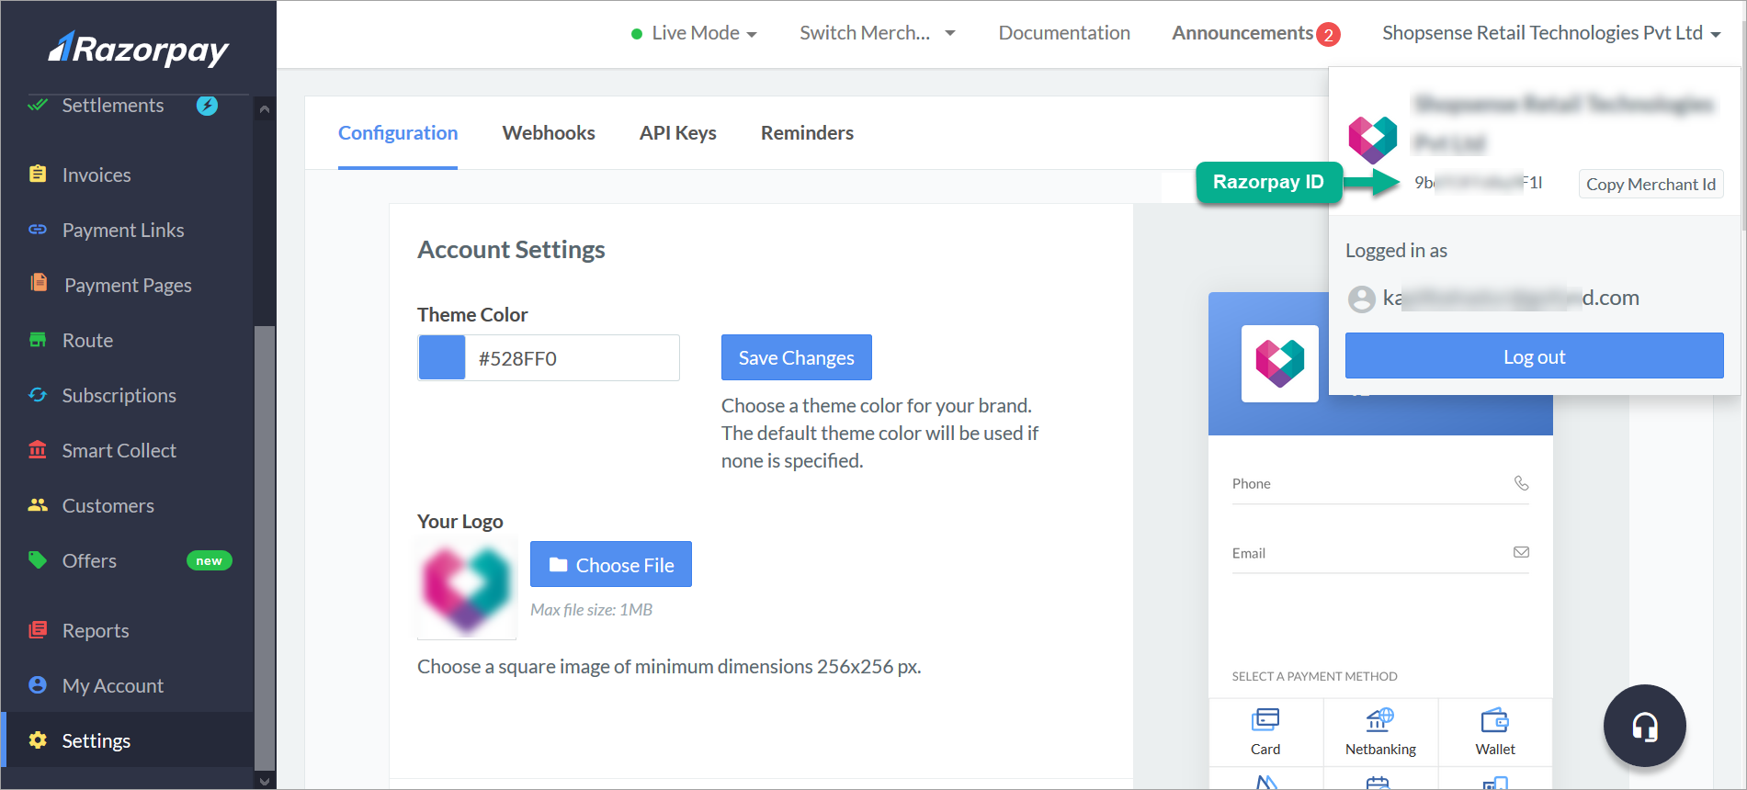Click the new badge beside Offers
Screen dimensions: 1747x790
210,560
